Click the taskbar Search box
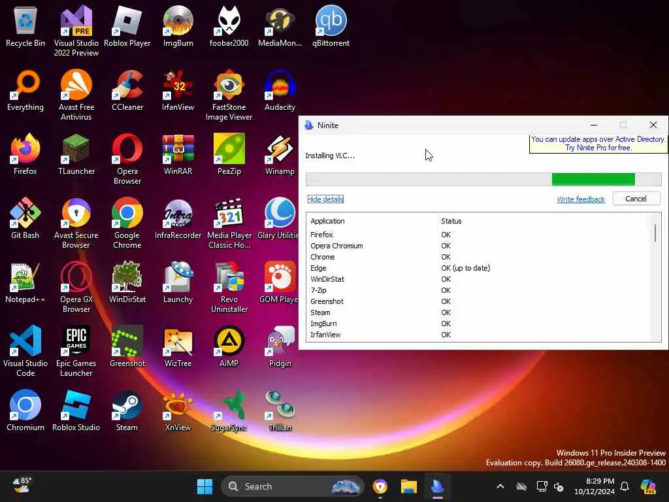 pyautogui.click(x=292, y=486)
